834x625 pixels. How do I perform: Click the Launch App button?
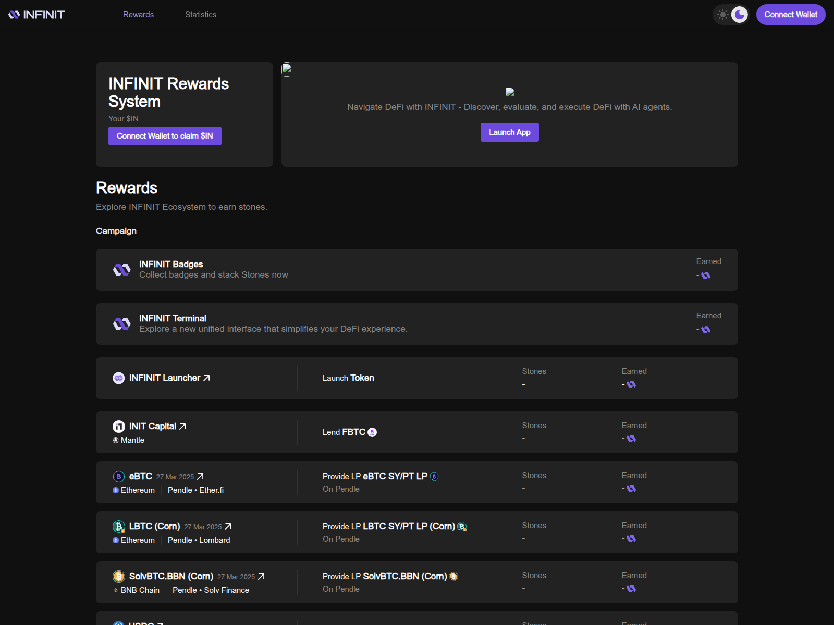coord(510,132)
